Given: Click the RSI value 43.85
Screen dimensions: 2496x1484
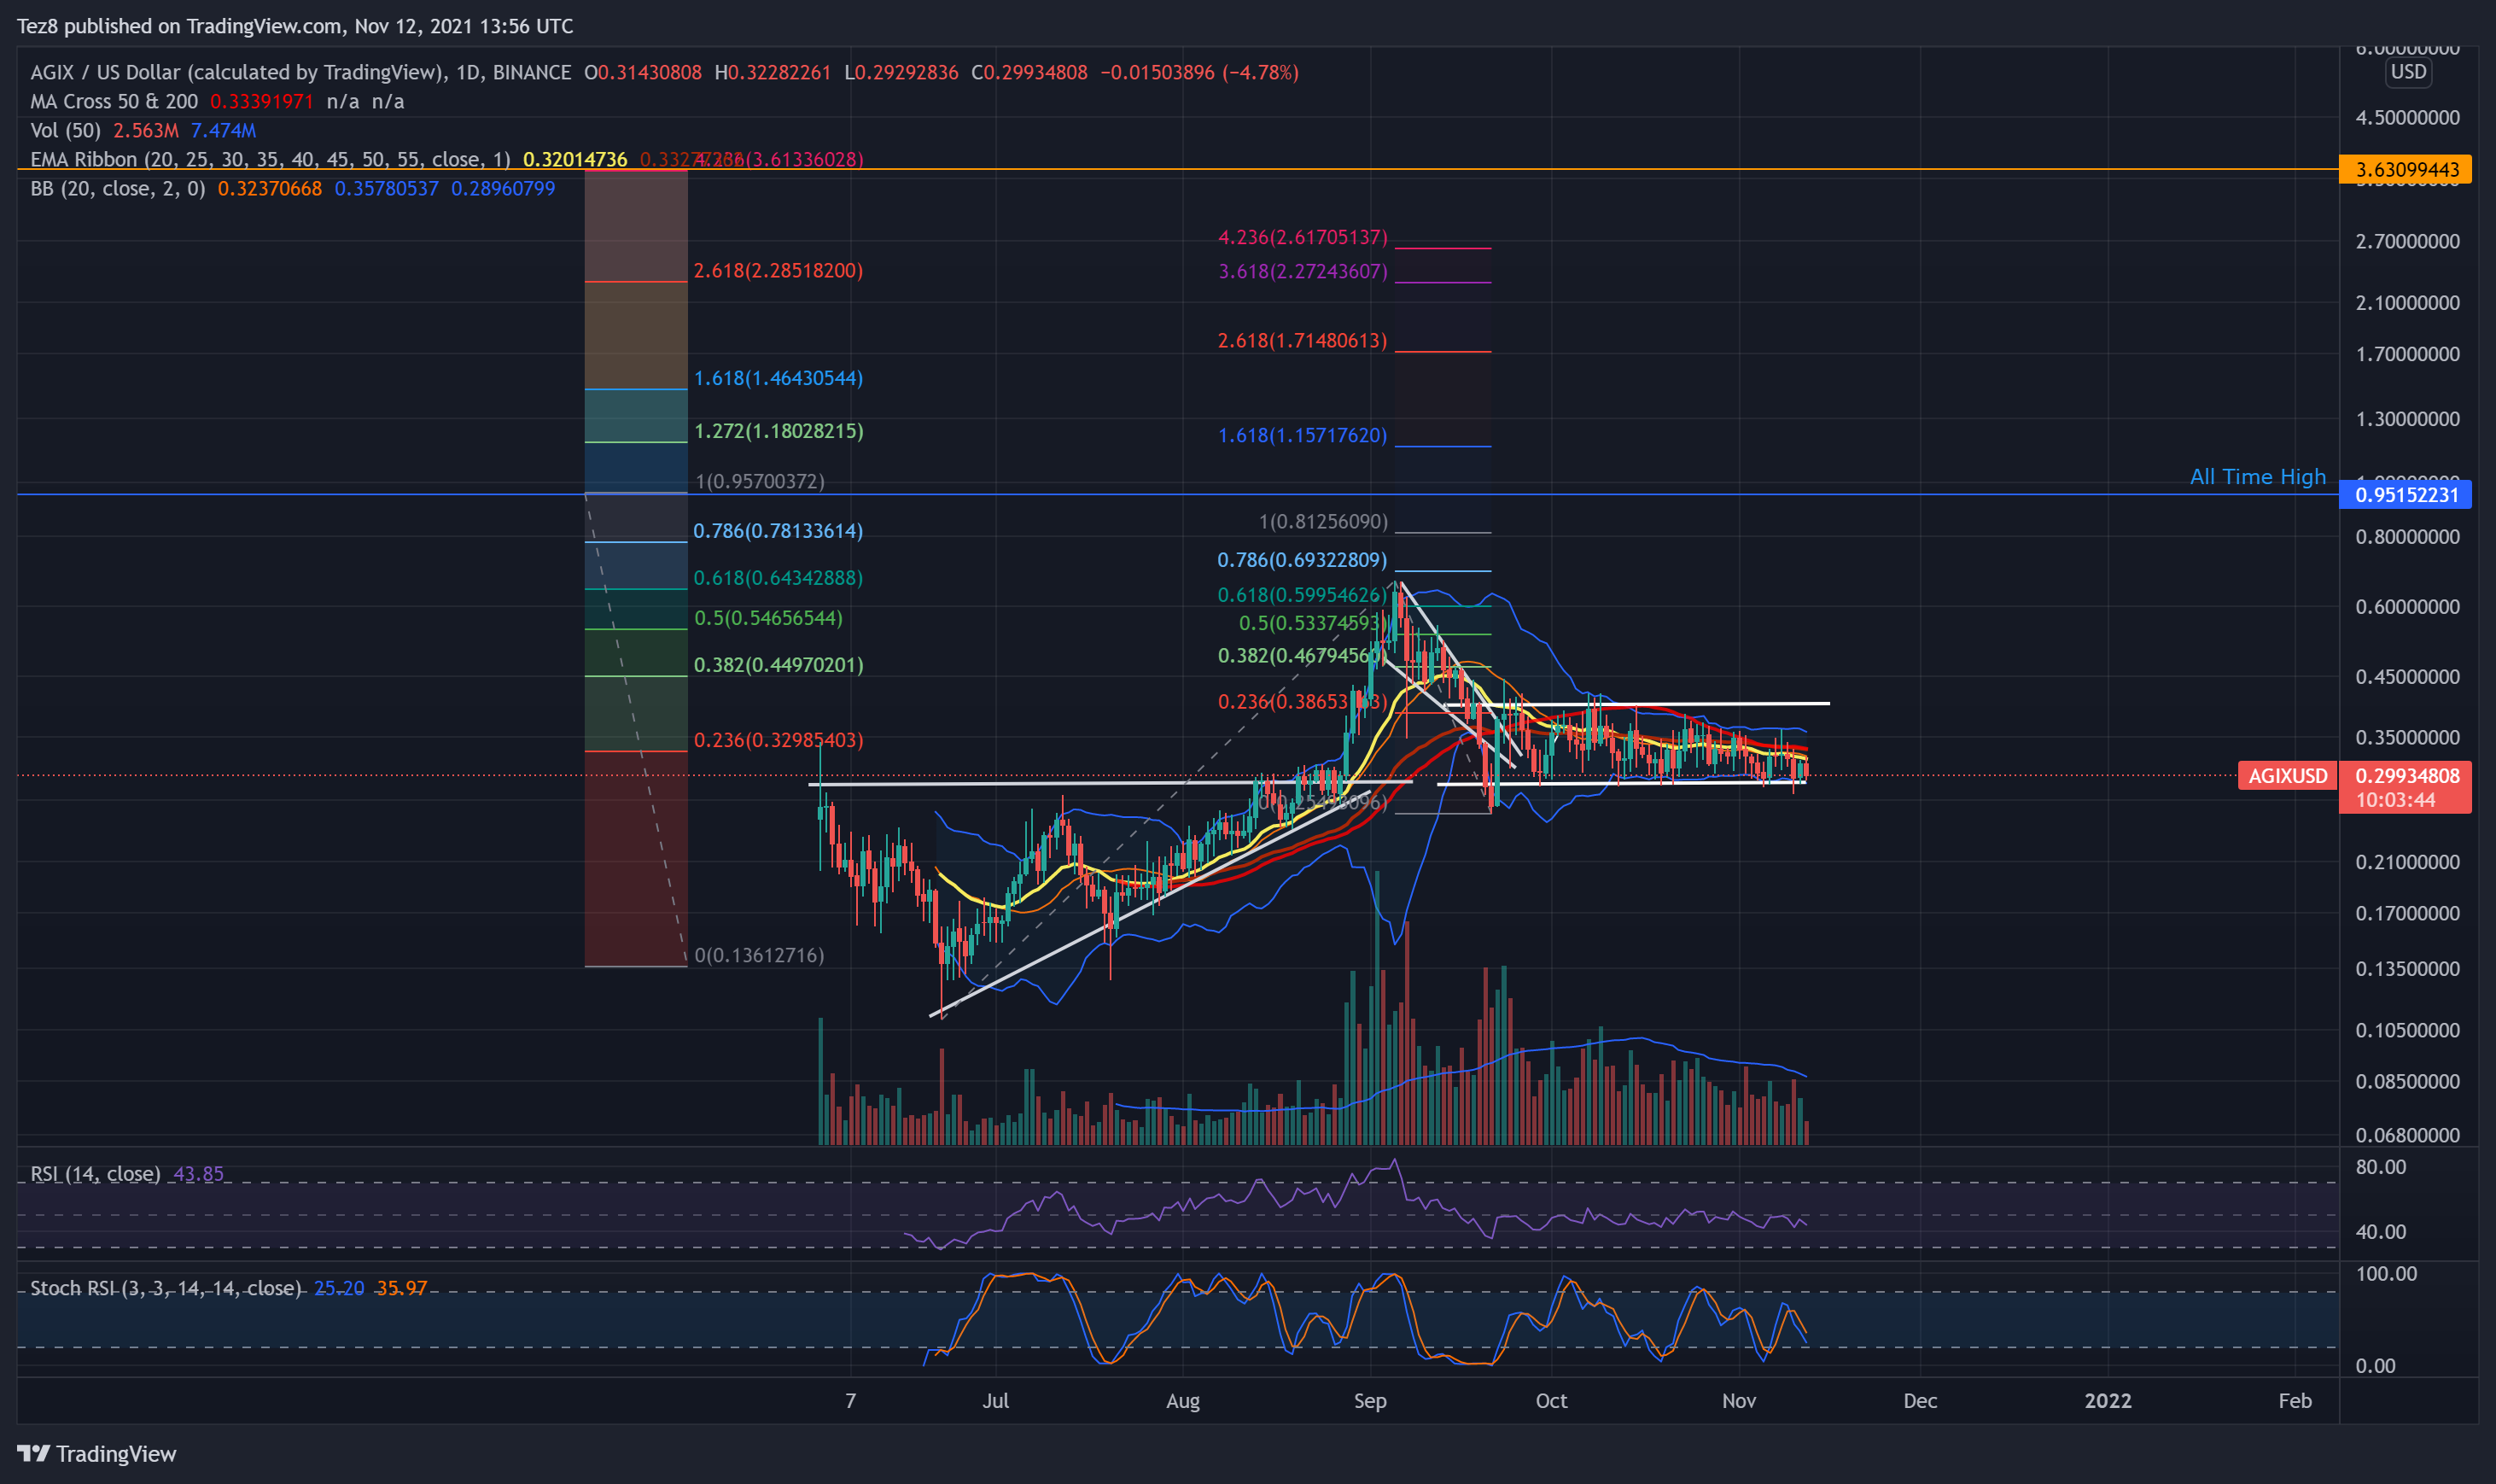Looking at the screenshot, I should (x=198, y=1173).
